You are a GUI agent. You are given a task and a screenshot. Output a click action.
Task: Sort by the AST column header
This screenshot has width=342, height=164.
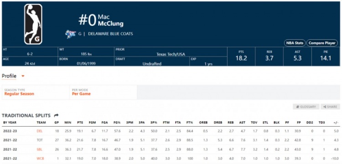242,123
